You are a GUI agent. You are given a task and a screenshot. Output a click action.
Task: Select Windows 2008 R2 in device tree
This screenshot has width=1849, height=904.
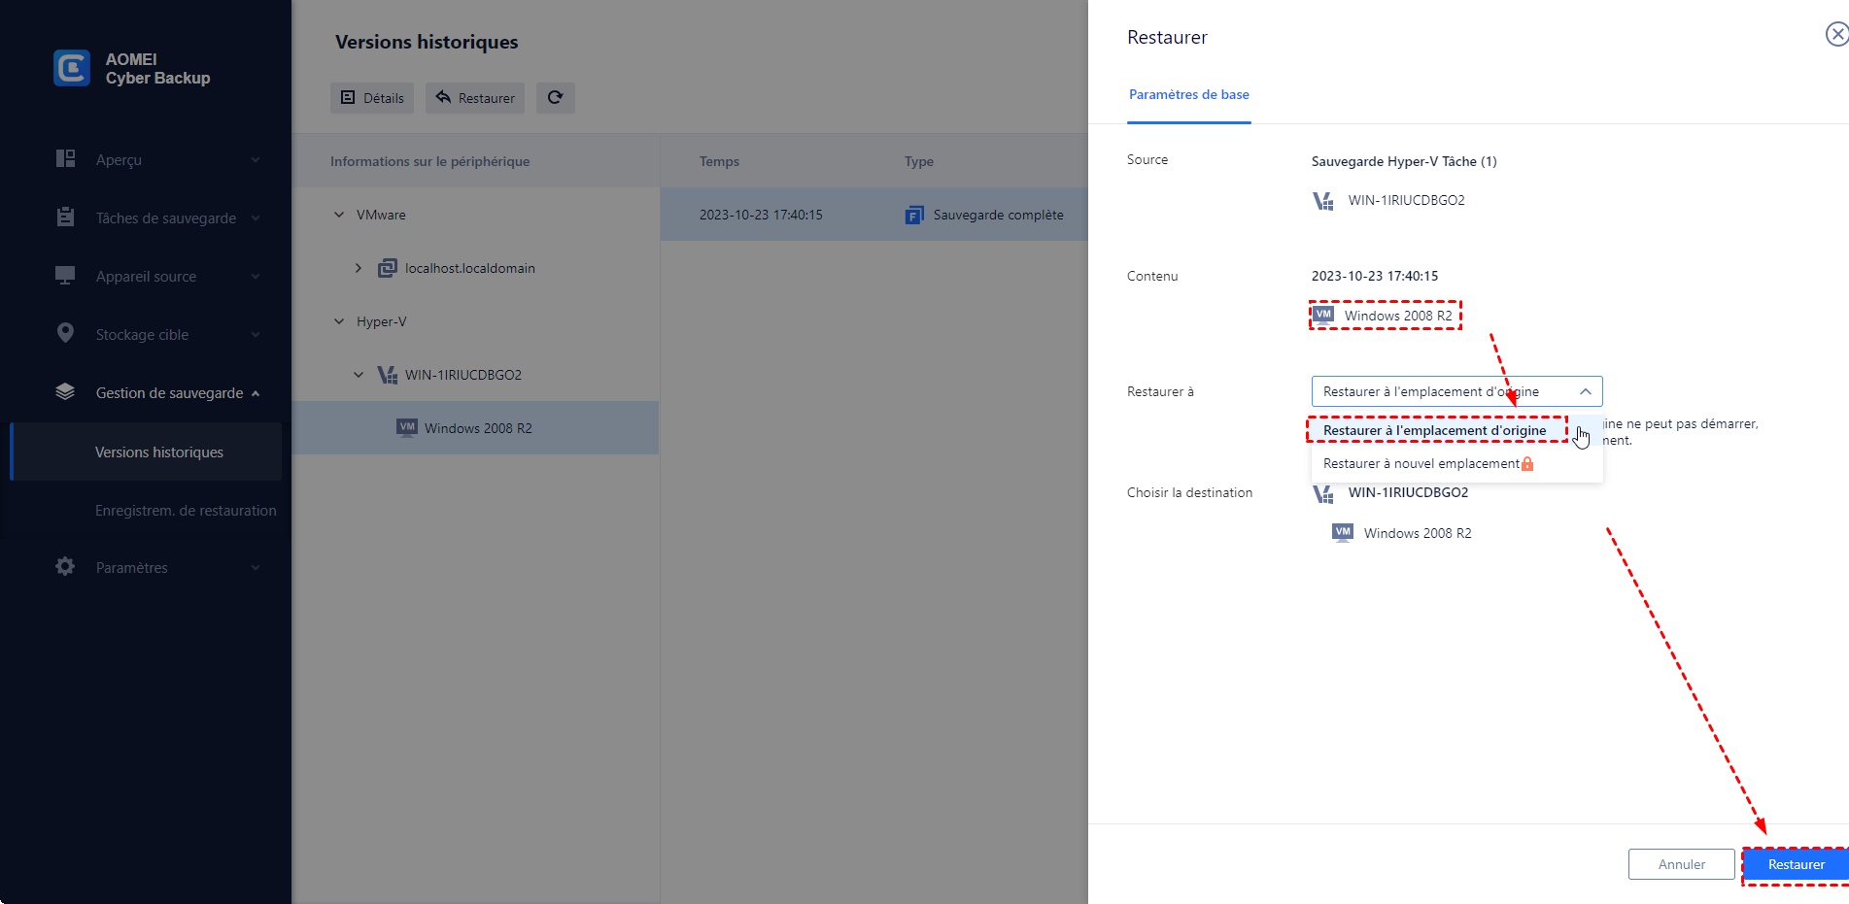pos(477,428)
